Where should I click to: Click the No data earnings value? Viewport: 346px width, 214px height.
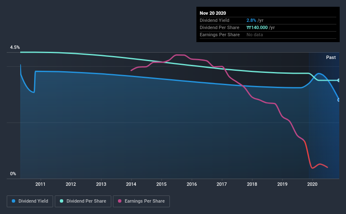255,35
